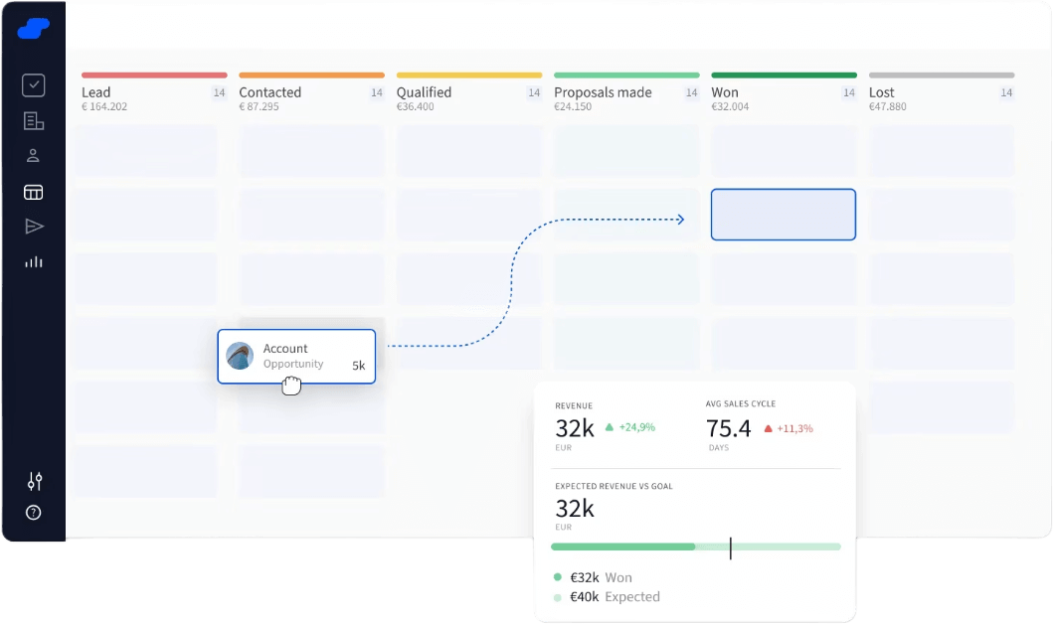Click the count badge next to Qualified
1054x624 pixels.
(534, 92)
